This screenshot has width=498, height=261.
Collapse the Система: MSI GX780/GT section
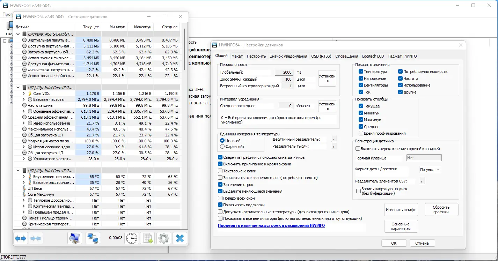[x=18, y=34]
